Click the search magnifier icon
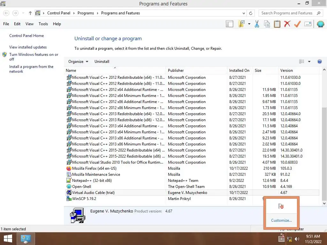327x245 pixels. (x=318, y=13)
